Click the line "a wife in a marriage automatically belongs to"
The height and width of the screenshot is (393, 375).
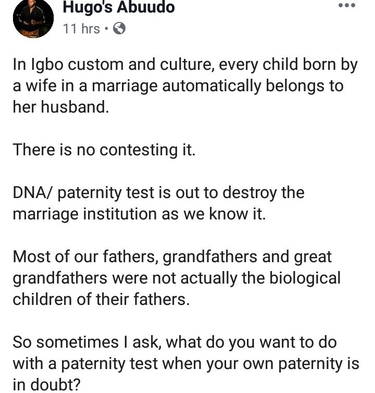click(x=178, y=86)
